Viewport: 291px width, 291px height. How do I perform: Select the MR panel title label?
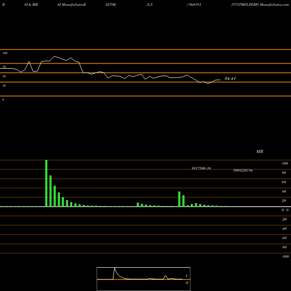click(x=260, y=151)
